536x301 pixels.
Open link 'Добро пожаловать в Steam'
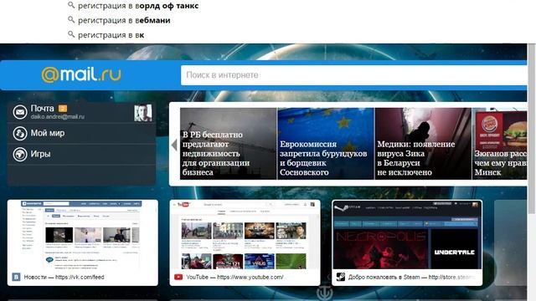point(411,277)
